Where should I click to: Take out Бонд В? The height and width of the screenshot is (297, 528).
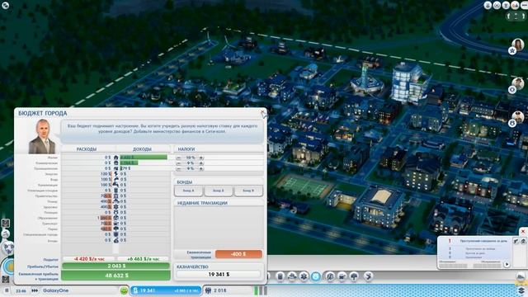click(248, 191)
